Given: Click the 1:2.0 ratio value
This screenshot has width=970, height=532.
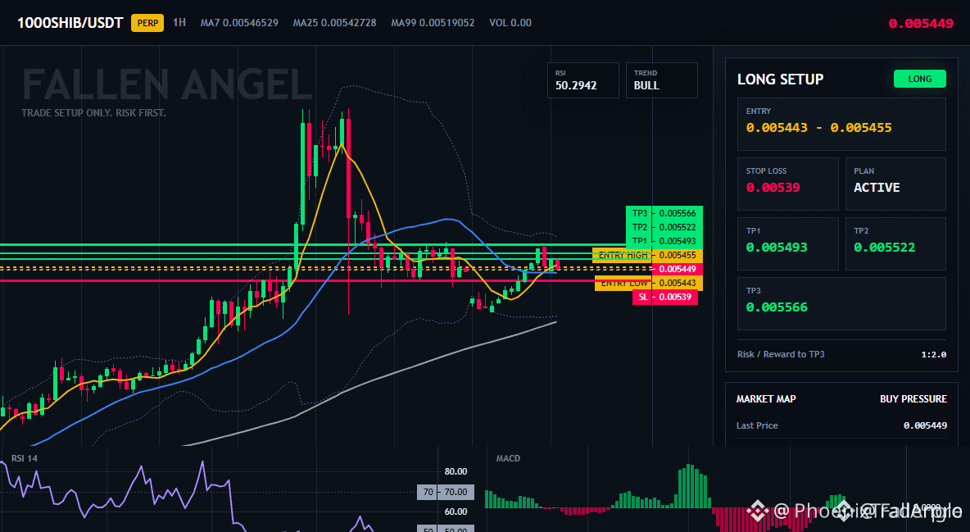Looking at the screenshot, I should 933,354.
